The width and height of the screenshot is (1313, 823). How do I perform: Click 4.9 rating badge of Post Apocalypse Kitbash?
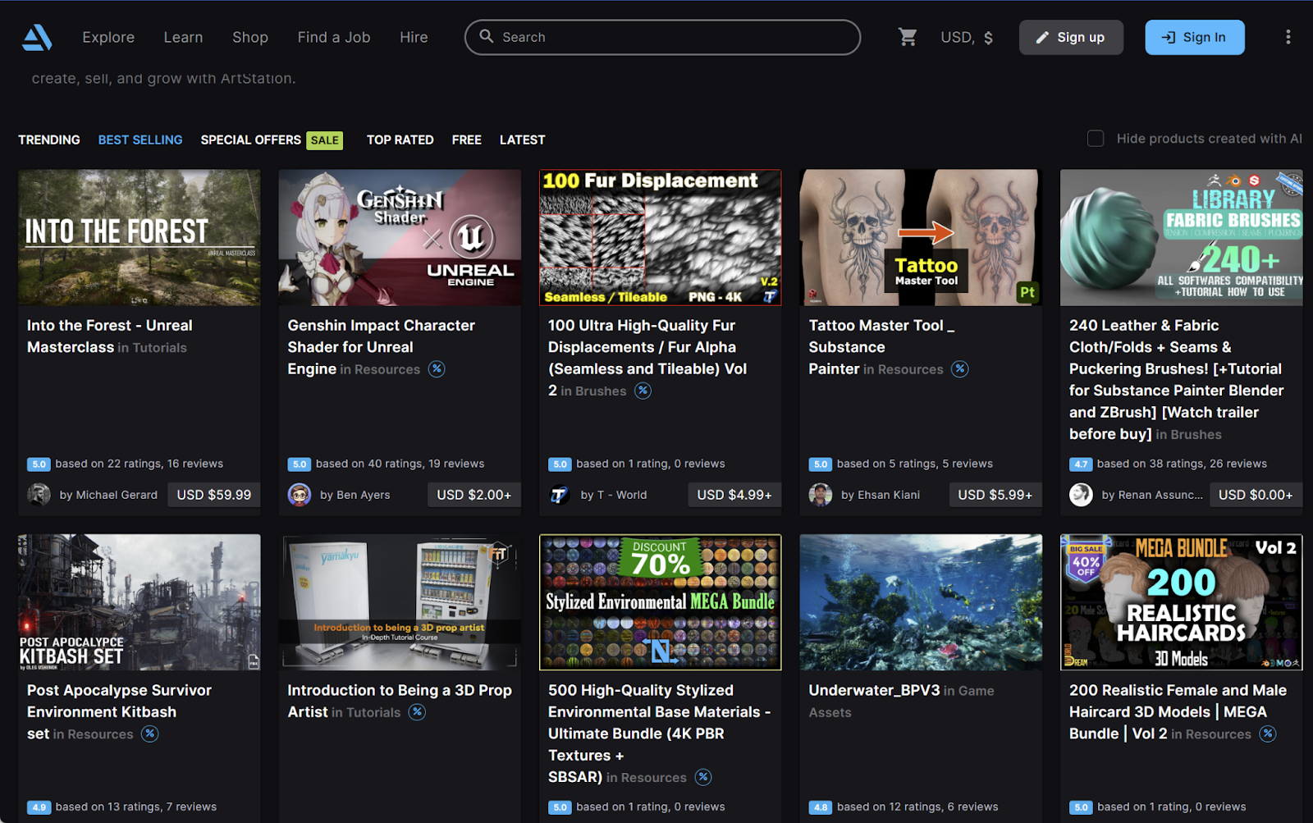click(x=39, y=807)
